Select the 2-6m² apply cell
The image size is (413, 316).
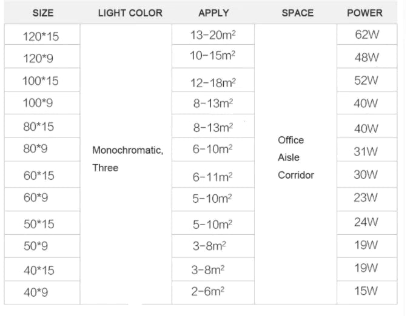pyautogui.click(x=209, y=291)
